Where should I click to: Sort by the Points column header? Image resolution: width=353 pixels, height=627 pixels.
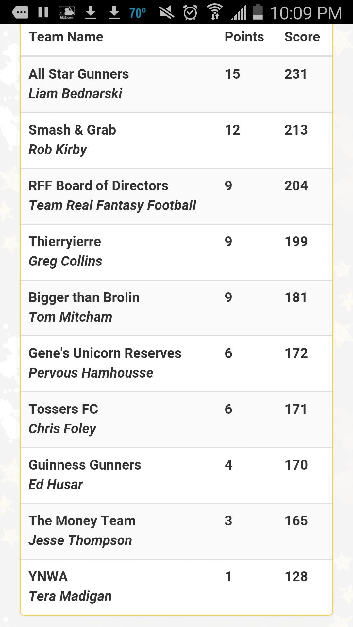[x=244, y=37]
